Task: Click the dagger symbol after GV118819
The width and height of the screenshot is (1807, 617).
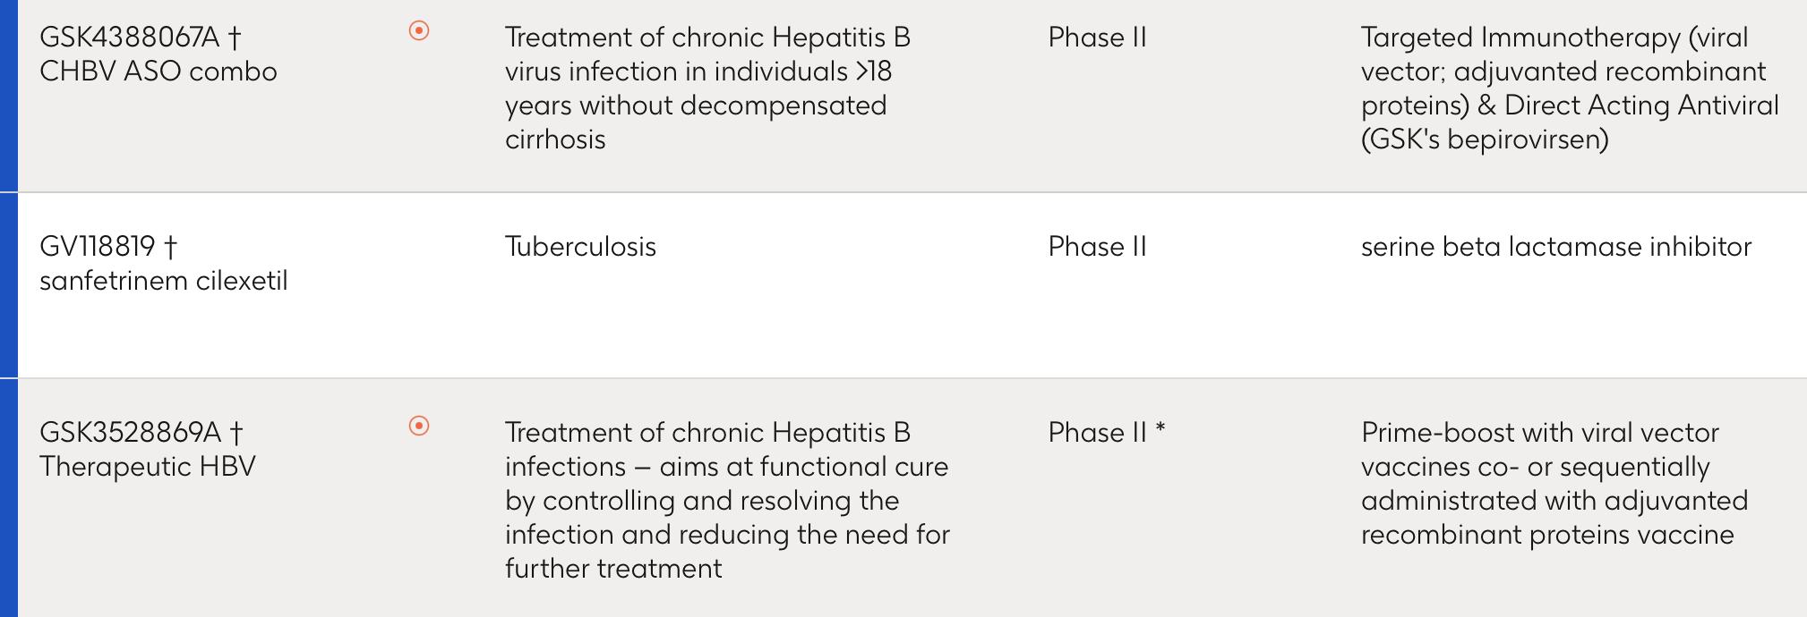Action: (x=170, y=247)
